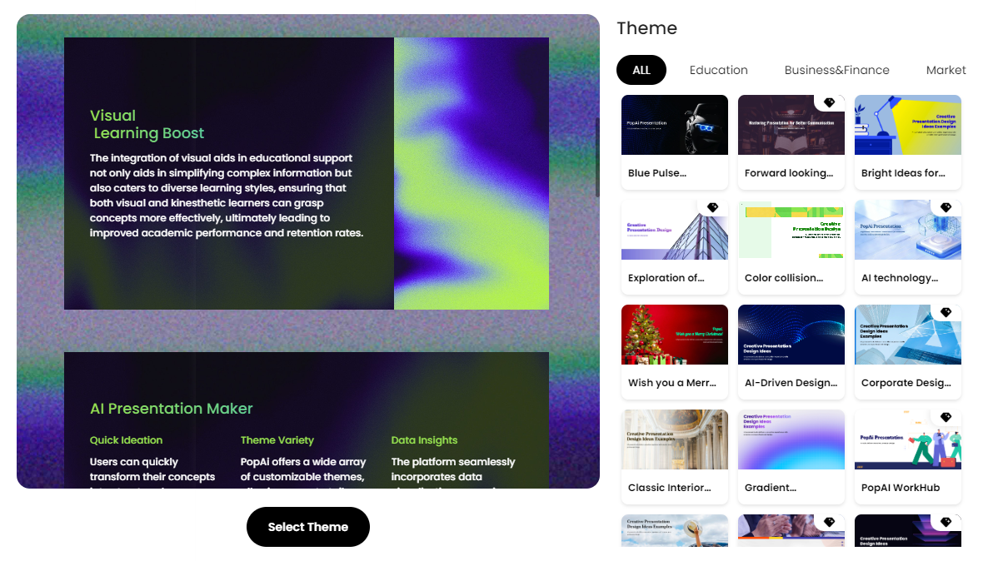Screen dimensions: 993x561
Task: Click the AI Presentation Maker slide preview
Action: click(307, 420)
